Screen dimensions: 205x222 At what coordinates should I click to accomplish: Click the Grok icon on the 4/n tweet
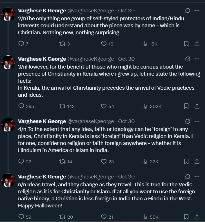[x=188, y=121]
